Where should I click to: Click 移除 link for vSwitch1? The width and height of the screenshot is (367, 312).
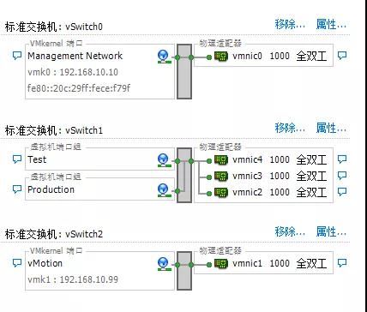click(x=290, y=128)
